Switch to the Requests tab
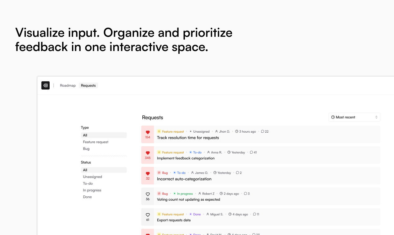This screenshot has height=235, width=394. (88, 86)
